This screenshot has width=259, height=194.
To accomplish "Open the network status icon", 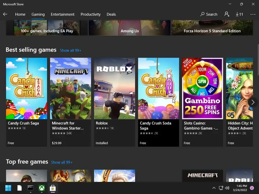I will click(x=221, y=188).
